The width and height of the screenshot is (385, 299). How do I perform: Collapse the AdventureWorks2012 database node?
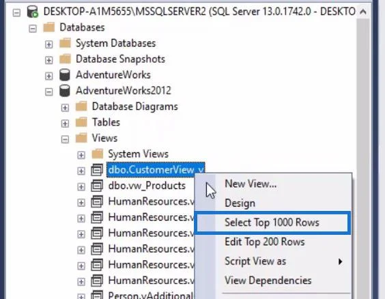[49, 92]
